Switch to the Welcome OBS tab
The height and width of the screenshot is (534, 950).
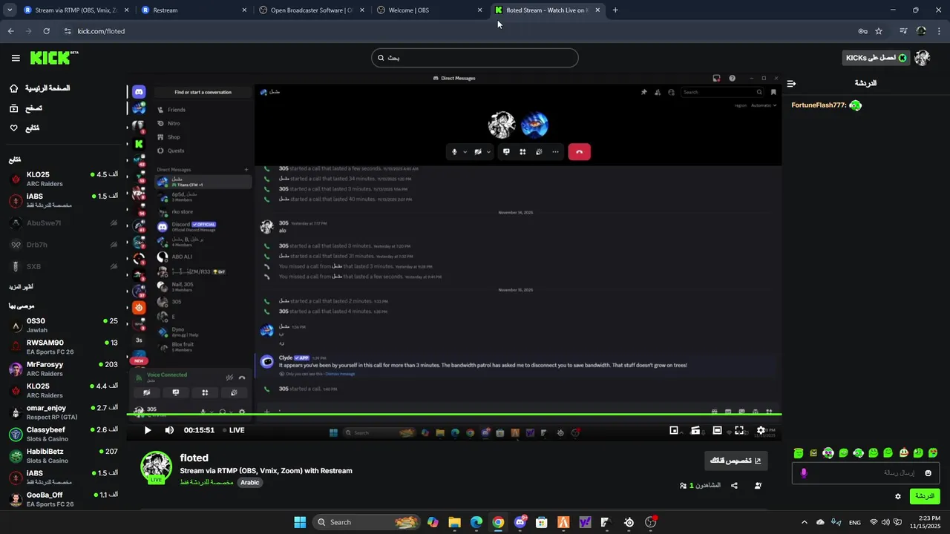(x=430, y=10)
